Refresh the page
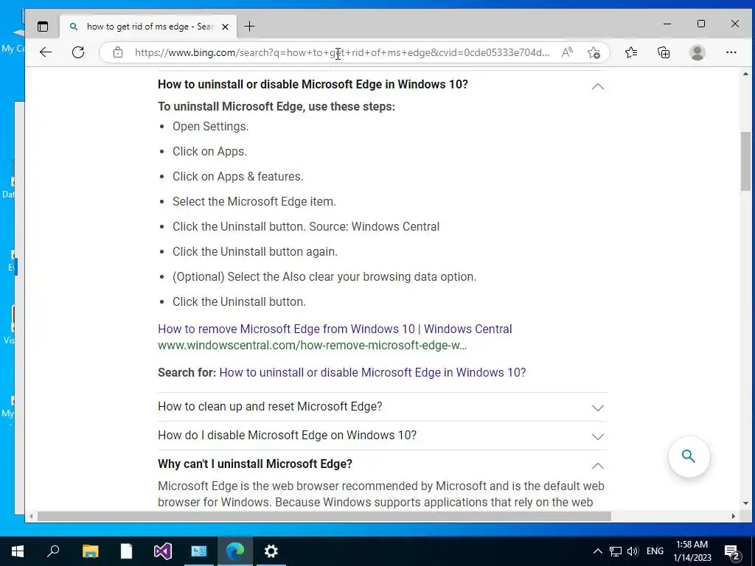This screenshot has width=755, height=566. click(x=78, y=52)
